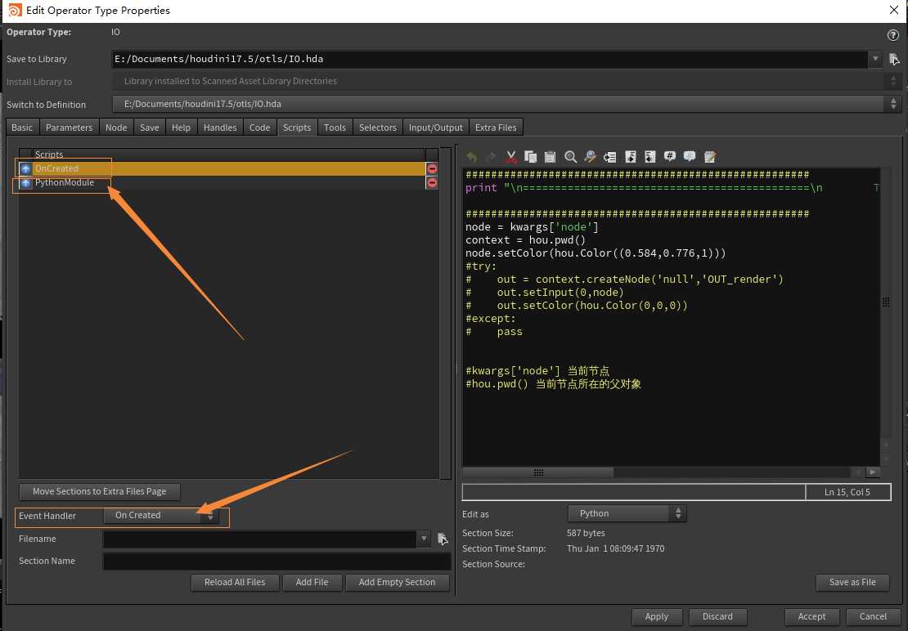Accept changes and close dialog
Screen dimensions: 908x631
[811, 616]
